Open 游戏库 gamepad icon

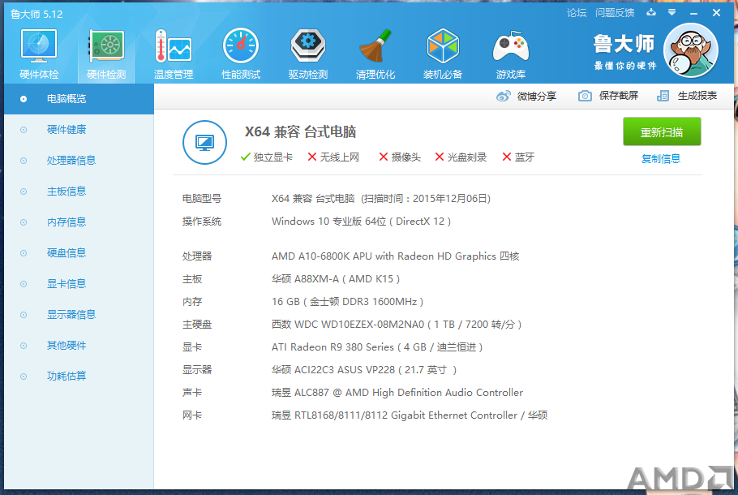(x=511, y=47)
